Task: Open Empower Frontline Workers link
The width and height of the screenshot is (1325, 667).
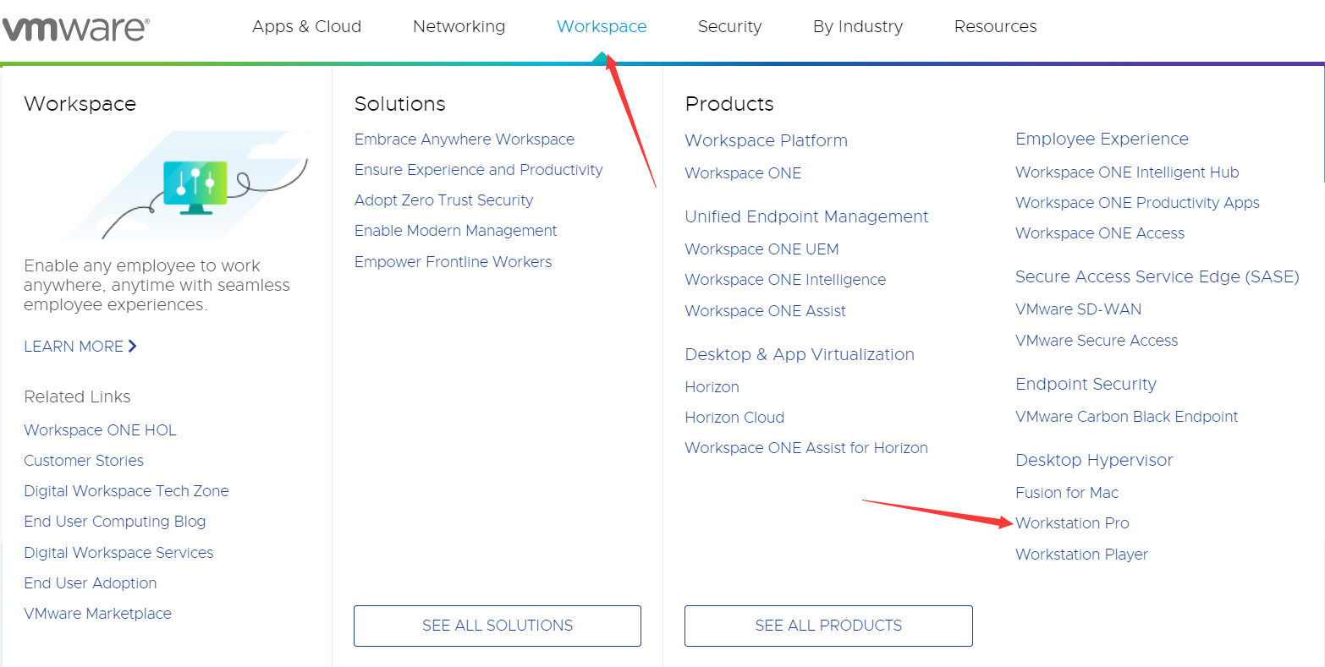Action: pyautogui.click(x=454, y=262)
